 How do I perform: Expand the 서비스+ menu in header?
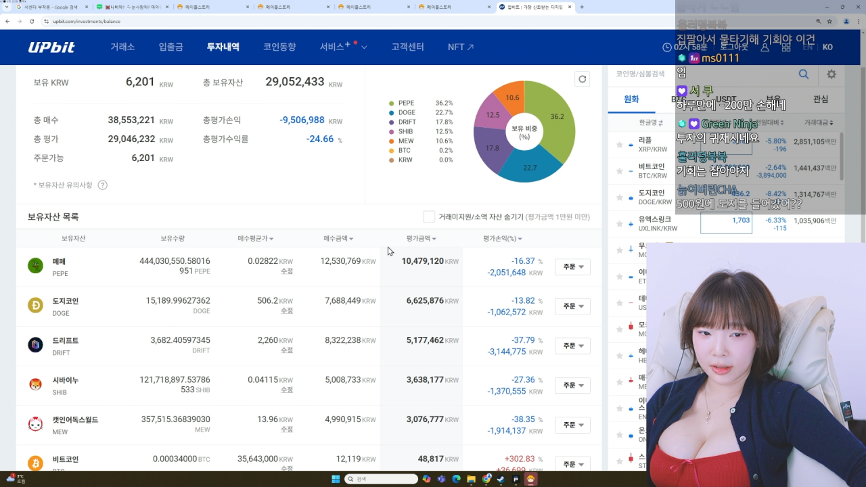point(343,47)
